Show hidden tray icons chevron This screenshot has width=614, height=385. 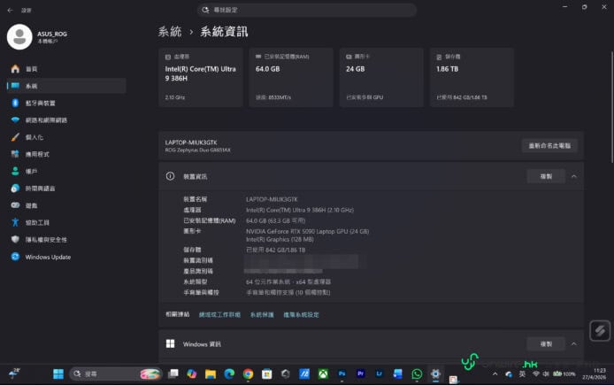495,374
